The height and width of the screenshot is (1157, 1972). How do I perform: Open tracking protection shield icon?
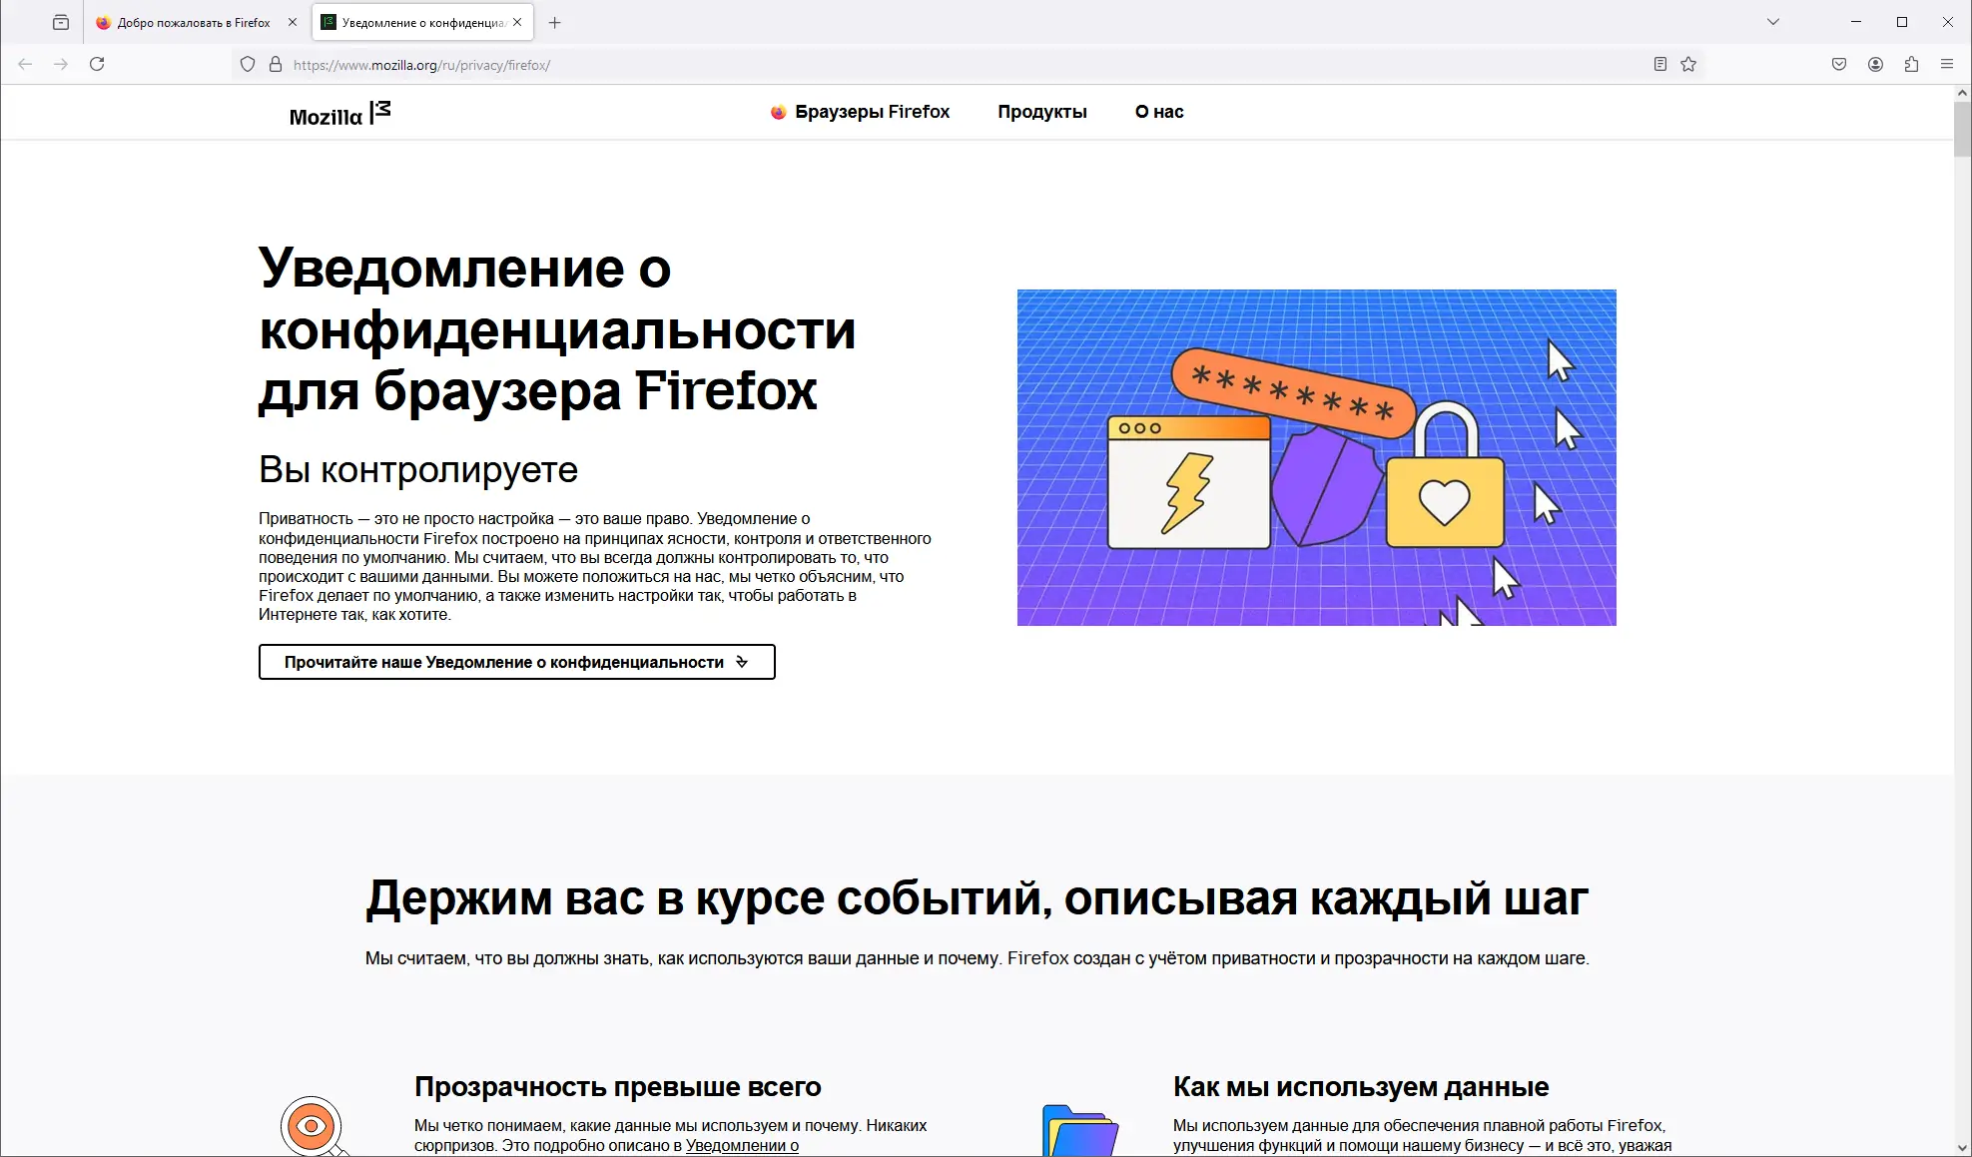coord(248,65)
